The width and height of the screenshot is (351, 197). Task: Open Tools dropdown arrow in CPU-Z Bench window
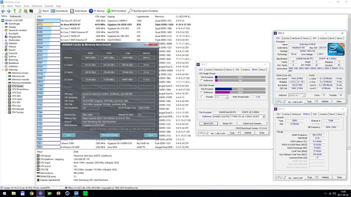pos(239,133)
